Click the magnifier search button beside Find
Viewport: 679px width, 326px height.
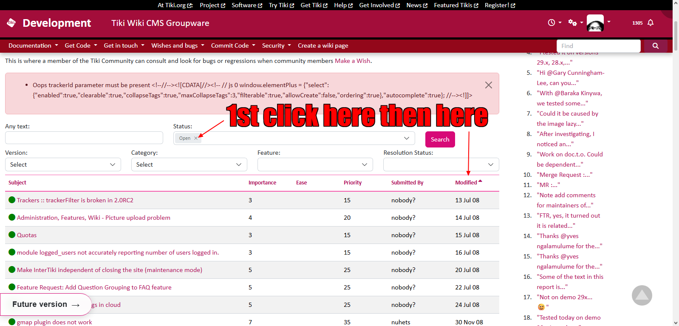coord(656,46)
